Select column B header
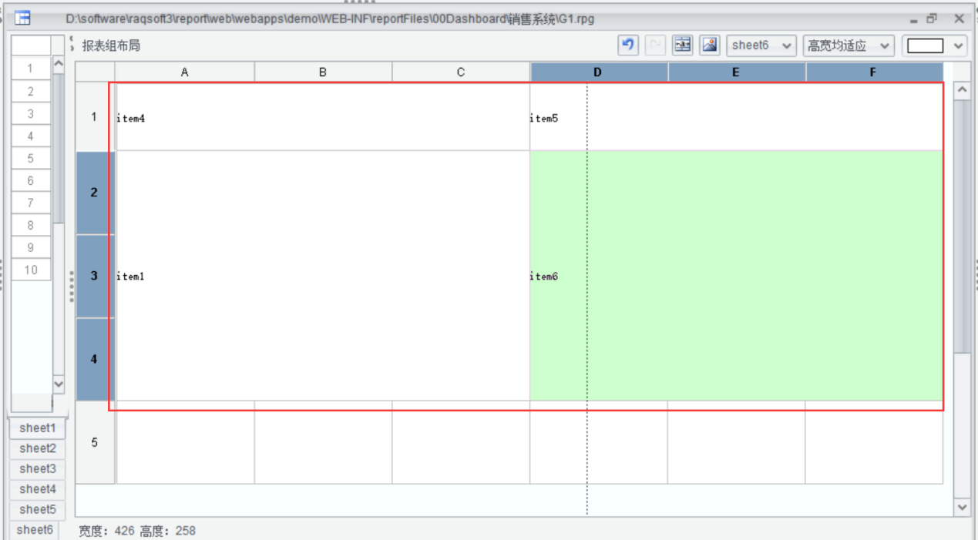The height and width of the screenshot is (540, 978). click(x=323, y=72)
